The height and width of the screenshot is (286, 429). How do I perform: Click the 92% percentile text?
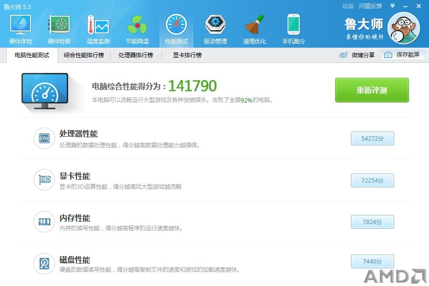[246, 100]
